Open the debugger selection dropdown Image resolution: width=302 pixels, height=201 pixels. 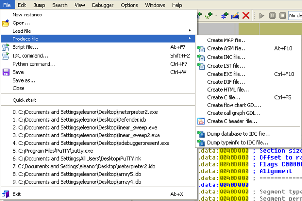click(x=295, y=16)
